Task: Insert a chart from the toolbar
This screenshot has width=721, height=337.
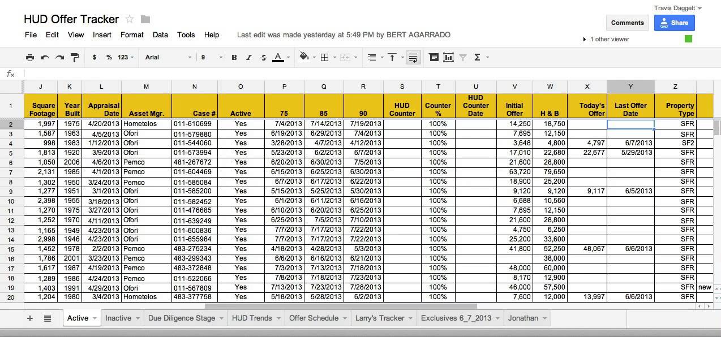Action: coord(449,57)
